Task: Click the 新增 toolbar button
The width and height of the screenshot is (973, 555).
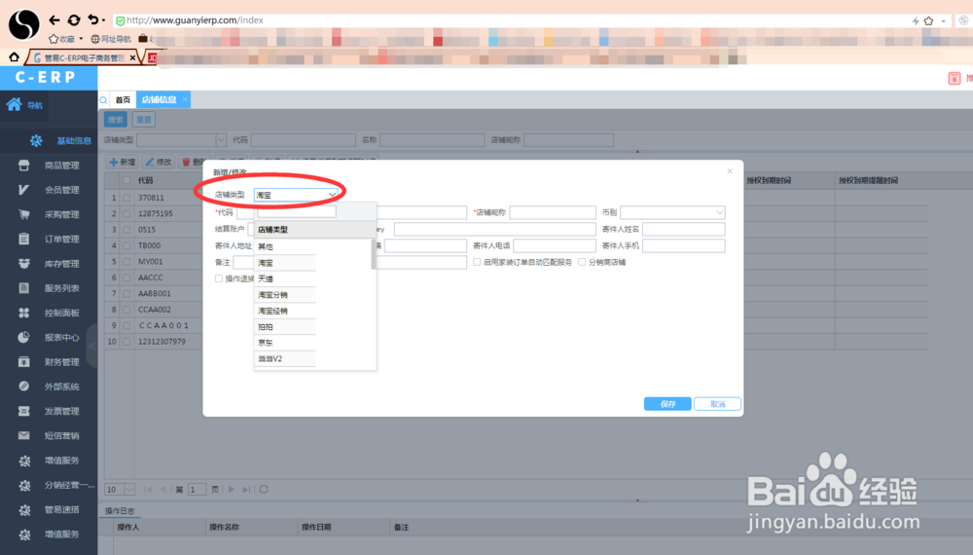Action: pyautogui.click(x=123, y=162)
